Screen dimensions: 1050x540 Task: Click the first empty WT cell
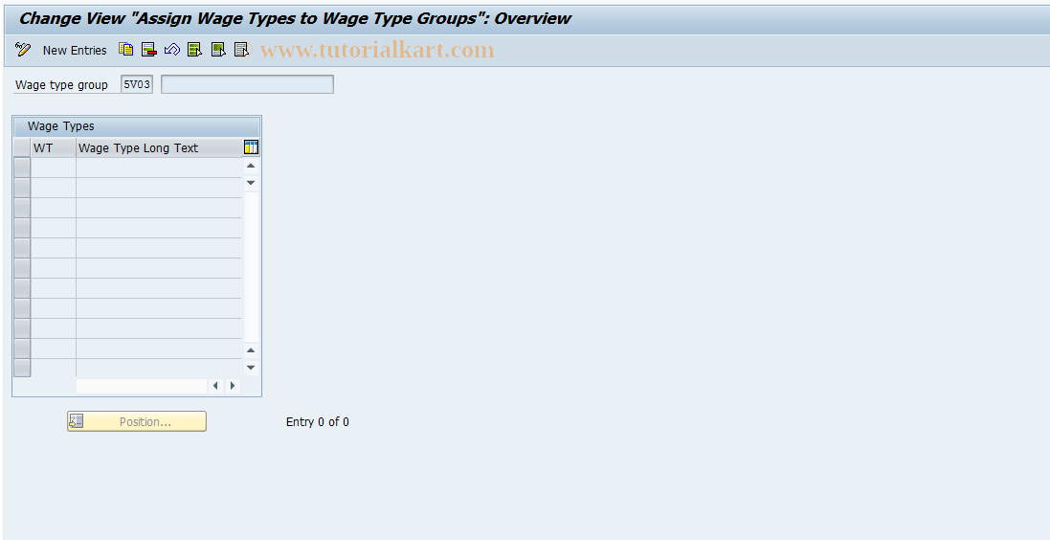[x=54, y=168]
